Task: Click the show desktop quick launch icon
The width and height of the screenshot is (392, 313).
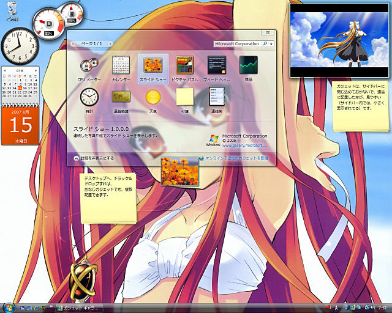Action: pyautogui.click(x=22, y=308)
